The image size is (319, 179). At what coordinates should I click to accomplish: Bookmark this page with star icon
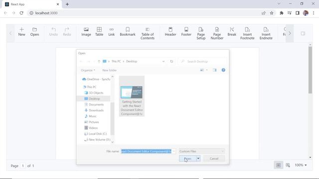272,13
